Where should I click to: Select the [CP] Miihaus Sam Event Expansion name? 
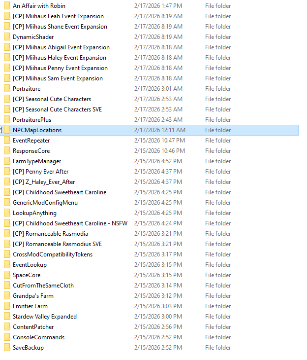click(x=58, y=78)
